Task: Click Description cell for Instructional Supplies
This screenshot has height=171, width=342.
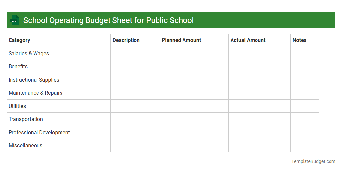Action: click(135, 80)
